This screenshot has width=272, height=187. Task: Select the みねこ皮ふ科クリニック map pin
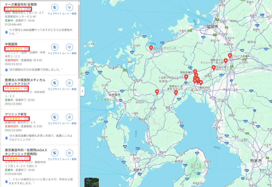click(214, 68)
